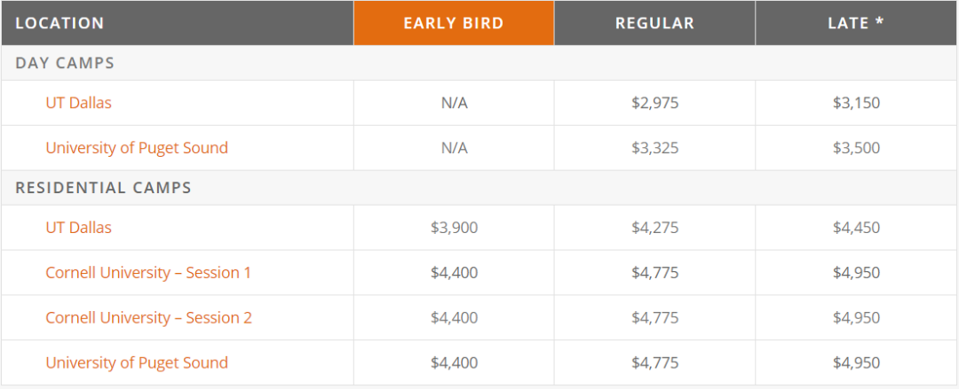Click the N/A cell for UT Dallas day camp
The image size is (959, 389).
click(x=454, y=103)
